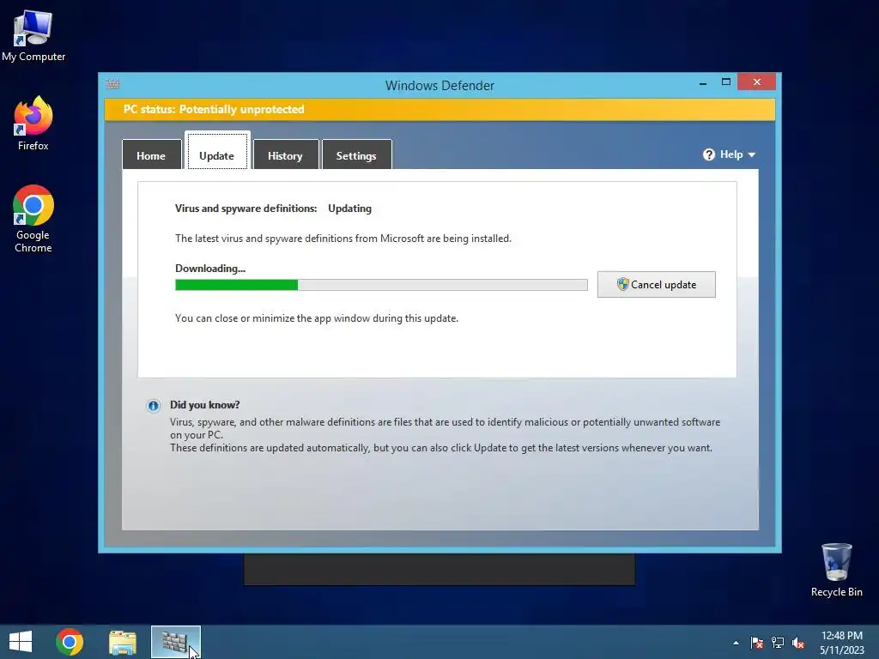Screen dimensions: 879x659
Task: Click the Windows Defender window title text
Action: [439, 85]
